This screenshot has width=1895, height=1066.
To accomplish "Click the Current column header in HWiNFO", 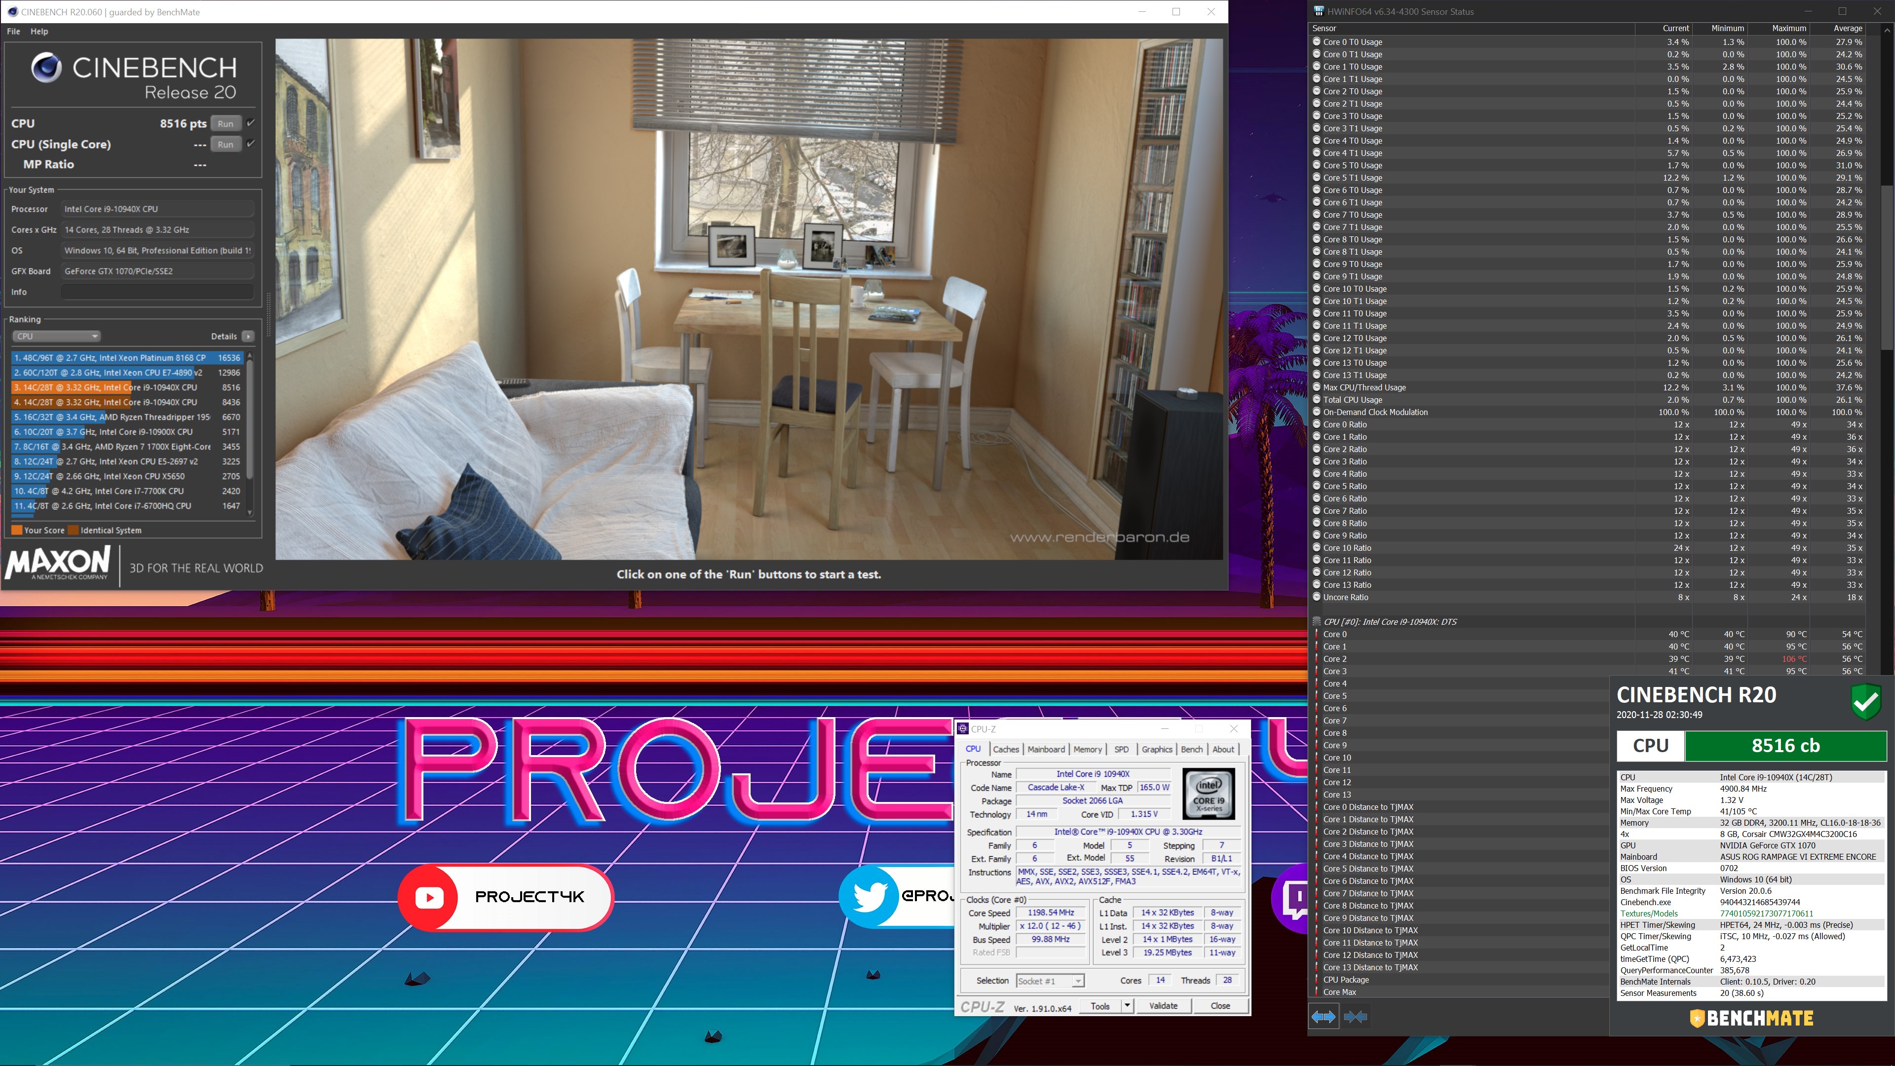I will (1663, 28).
